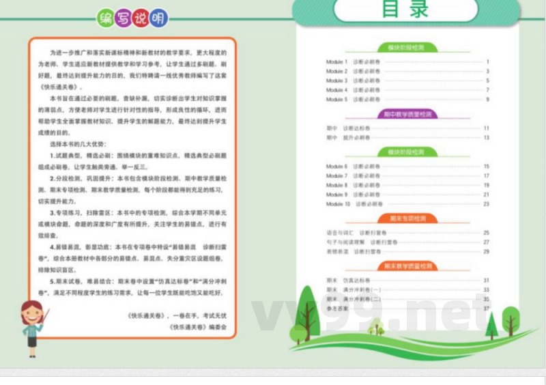Viewport: 546px width, 385px height.
Task: Click page number 29 for 易错易混
Action: coord(487,252)
